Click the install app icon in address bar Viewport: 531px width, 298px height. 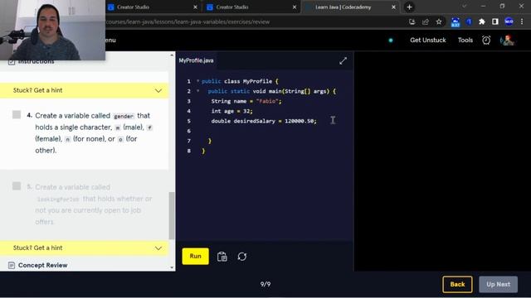(x=412, y=22)
